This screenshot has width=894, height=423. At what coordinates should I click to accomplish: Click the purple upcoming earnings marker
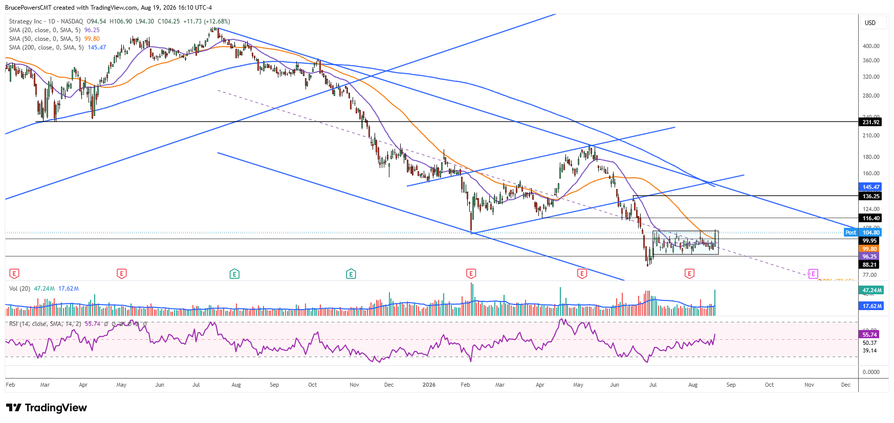pyautogui.click(x=813, y=274)
